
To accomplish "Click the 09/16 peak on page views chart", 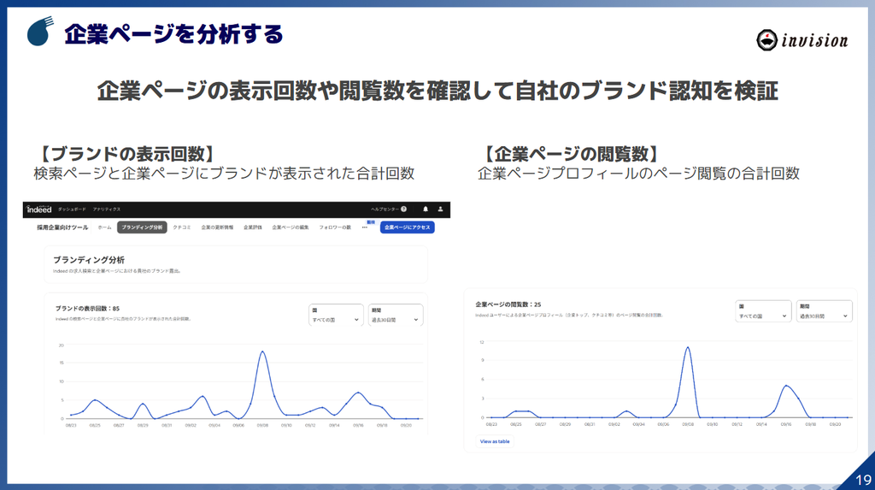I will tap(786, 386).
